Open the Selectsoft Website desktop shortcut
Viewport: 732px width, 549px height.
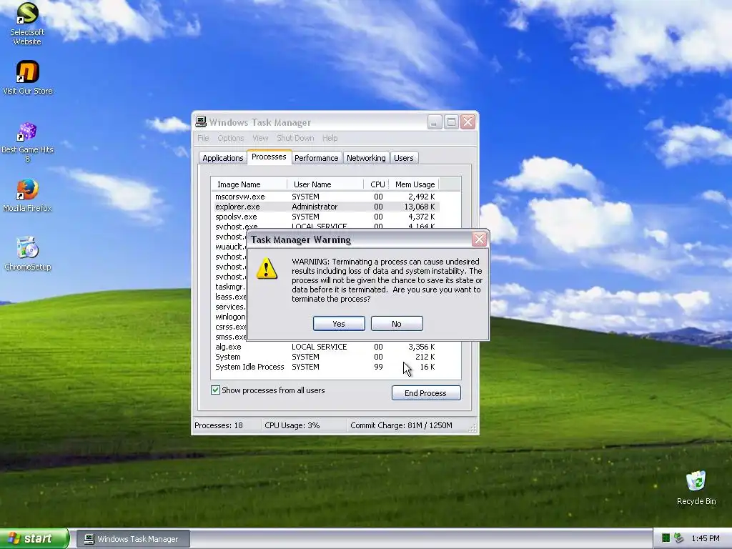click(27, 24)
